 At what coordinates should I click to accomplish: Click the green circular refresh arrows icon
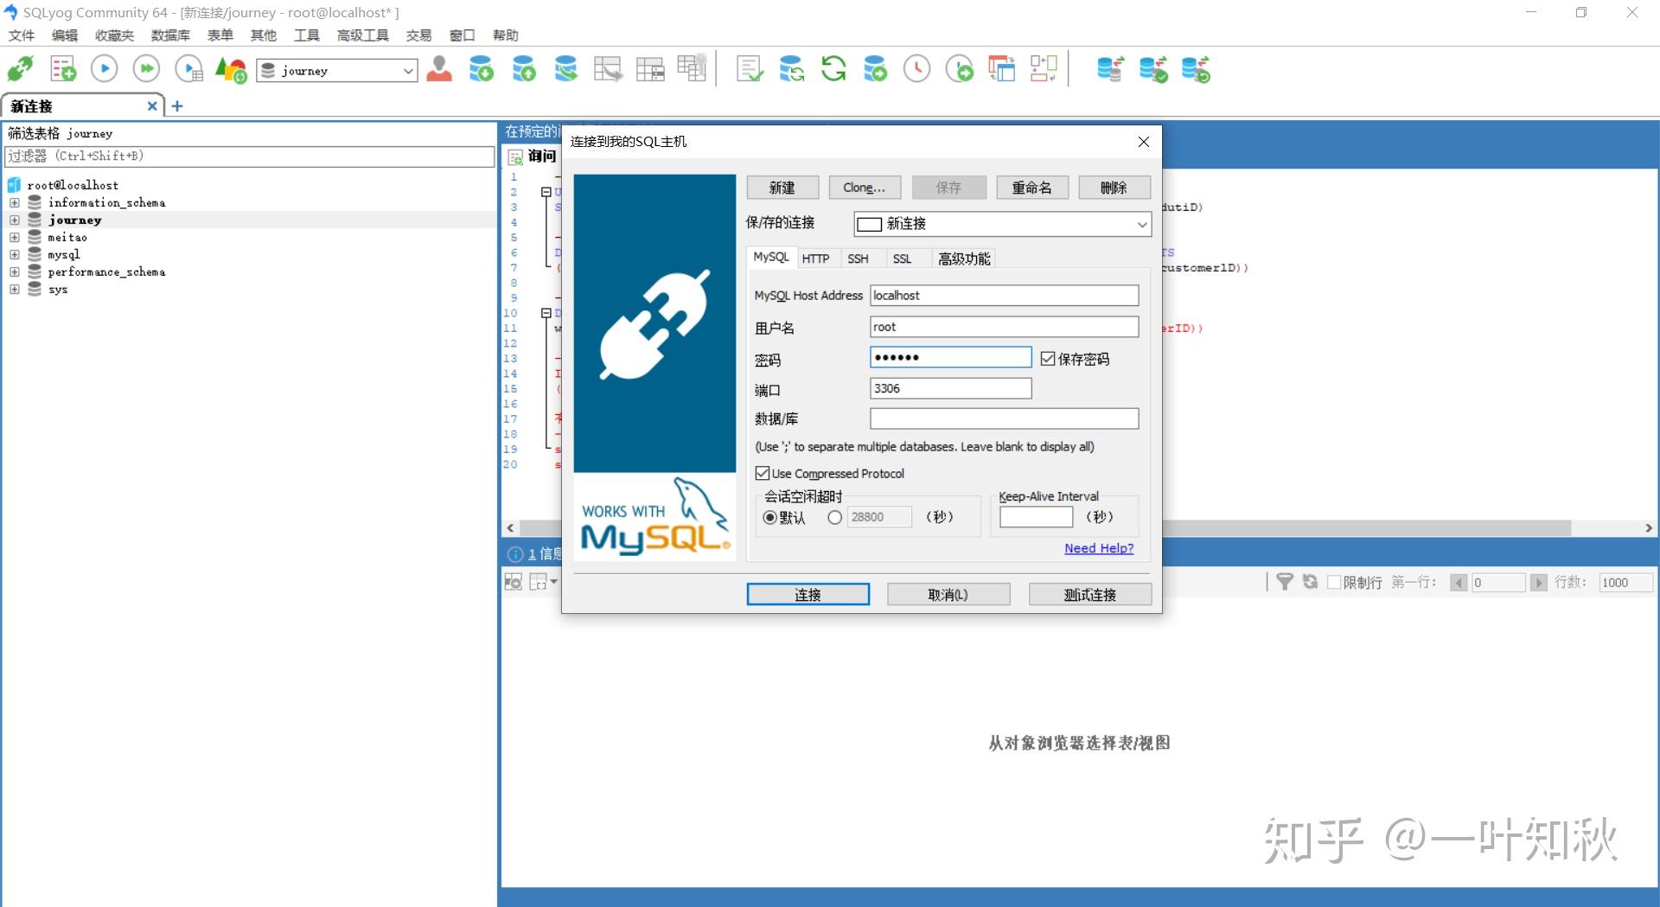coord(833,69)
